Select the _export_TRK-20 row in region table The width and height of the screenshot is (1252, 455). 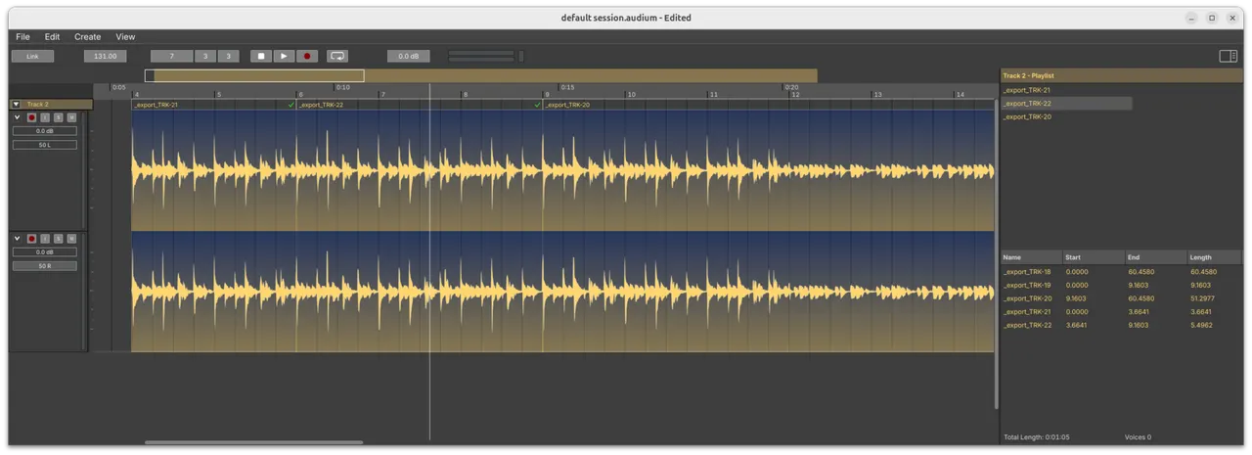(x=1122, y=298)
